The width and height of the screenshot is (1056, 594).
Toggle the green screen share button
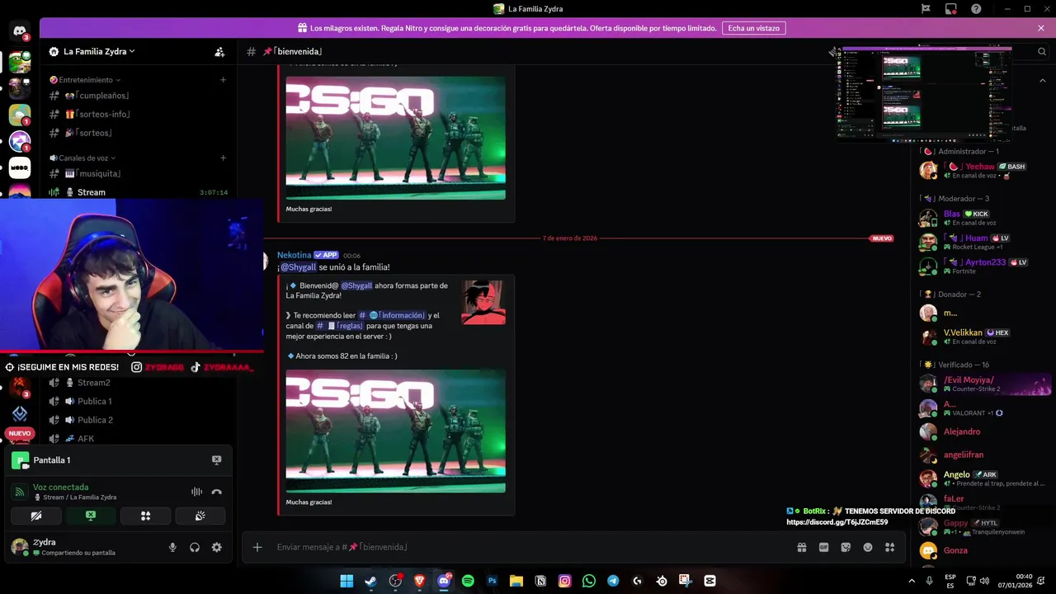(x=91, y=516)
